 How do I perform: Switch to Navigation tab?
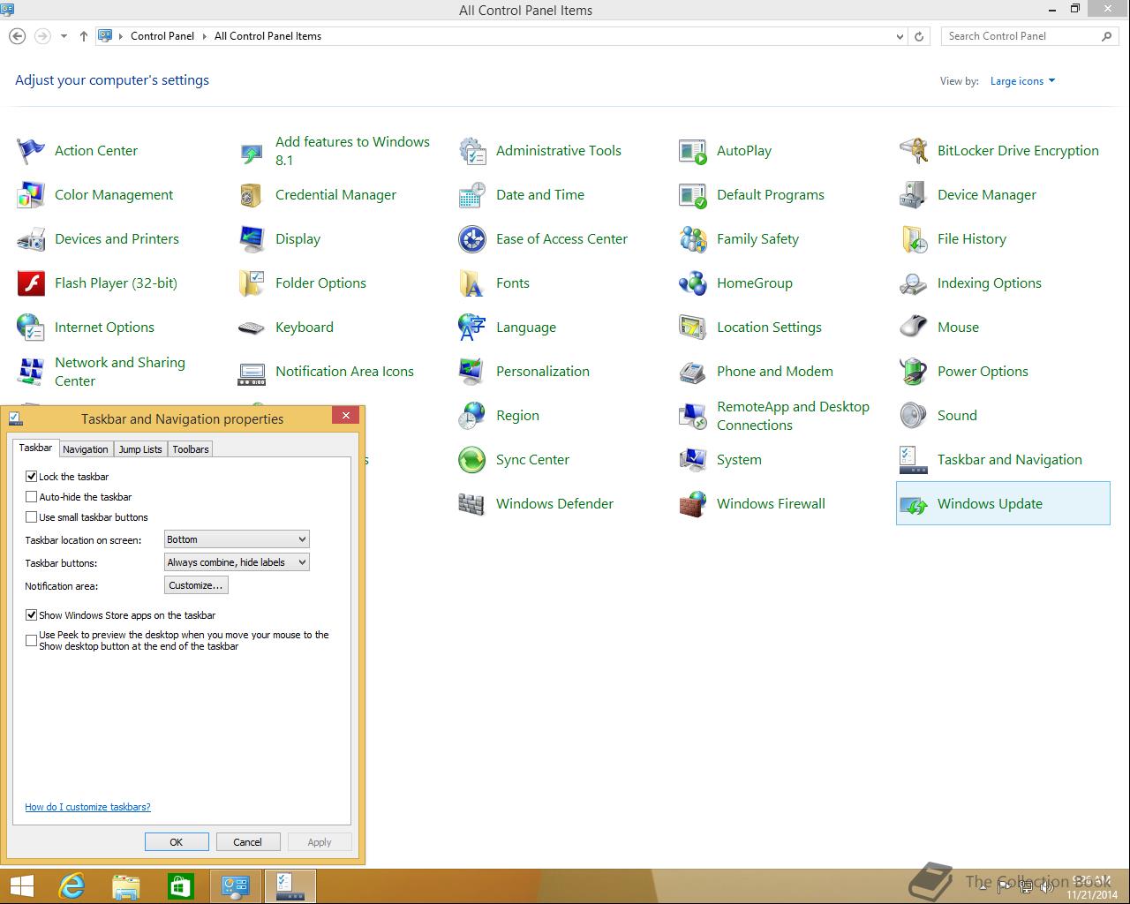86,449
